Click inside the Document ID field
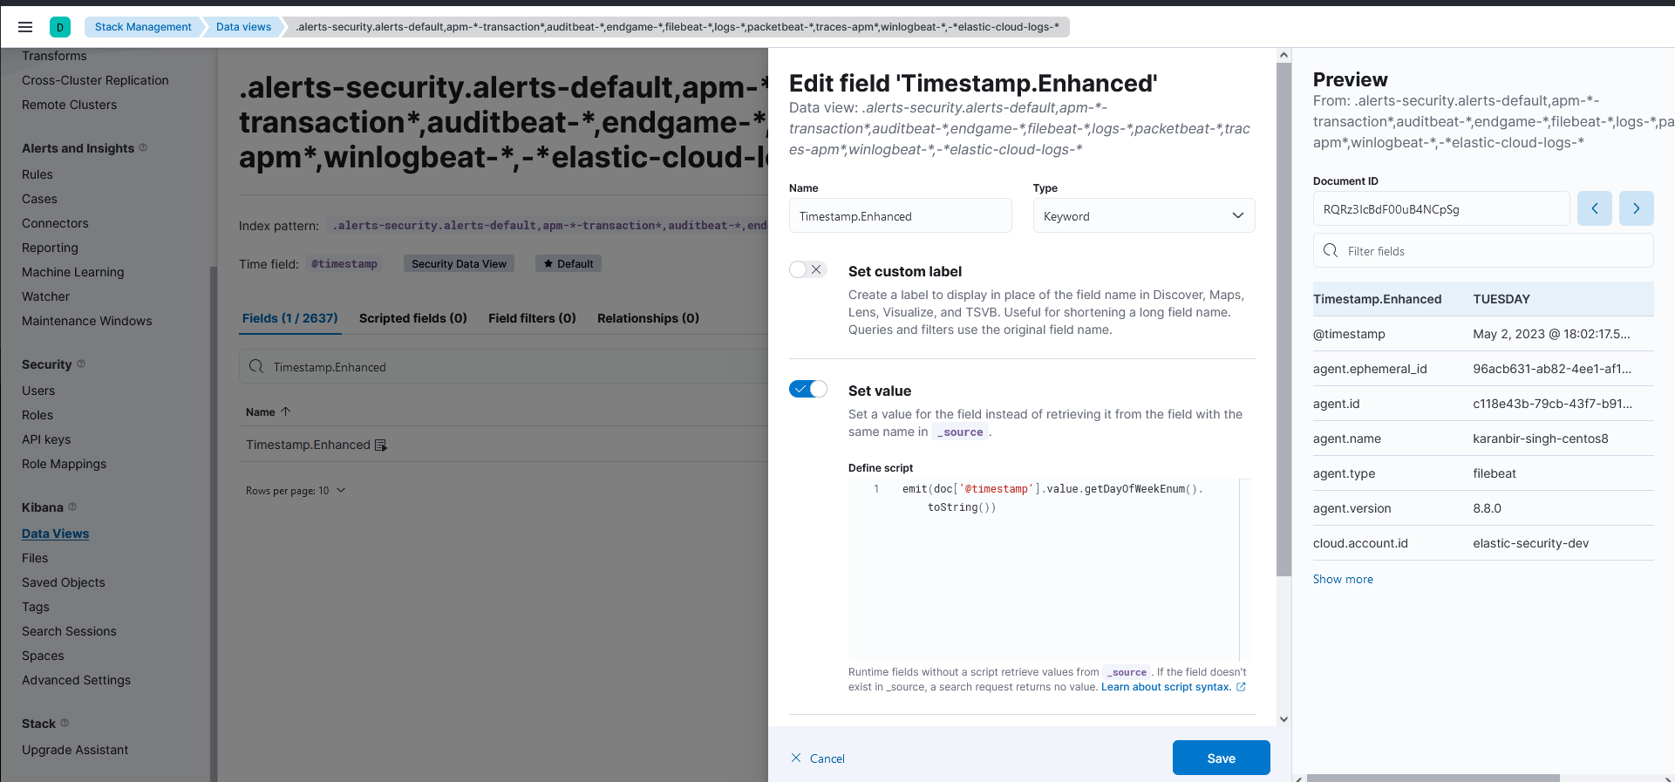Viewport: 1675px width, 782px height. click(1440, 208)
